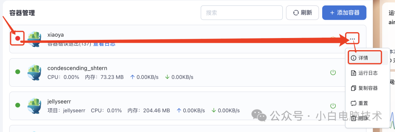Click the search input field
Image resolution: width=395 pixels, height=132 pixels.
(x=242, y=12)
